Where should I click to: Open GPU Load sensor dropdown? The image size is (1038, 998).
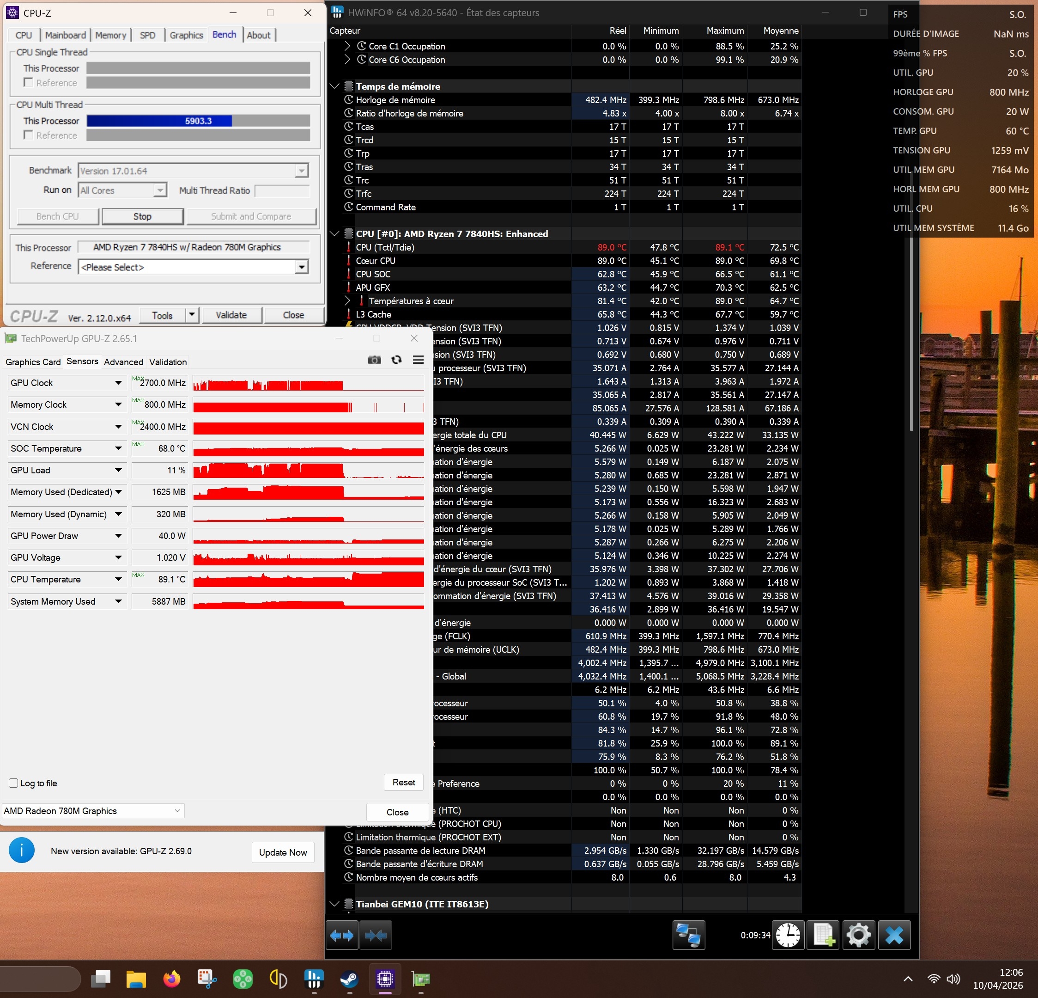(119, 470)
